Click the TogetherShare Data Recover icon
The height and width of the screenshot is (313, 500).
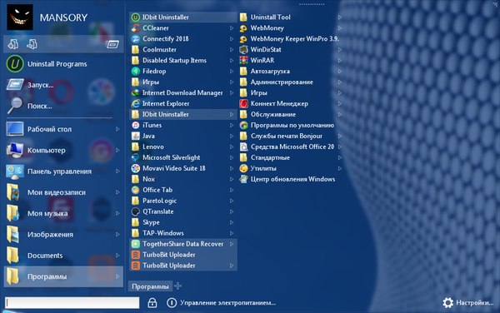pos(136,244)
